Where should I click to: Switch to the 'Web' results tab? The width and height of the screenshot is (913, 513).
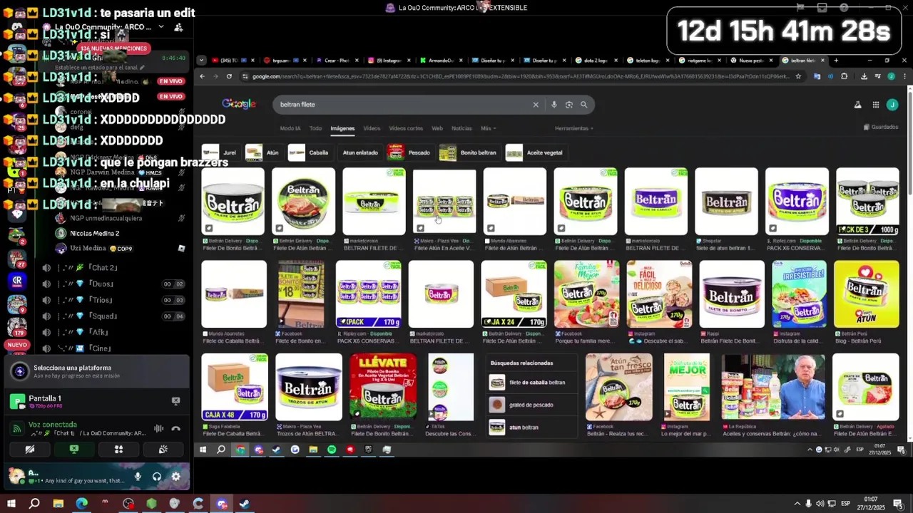pos(437,128)
